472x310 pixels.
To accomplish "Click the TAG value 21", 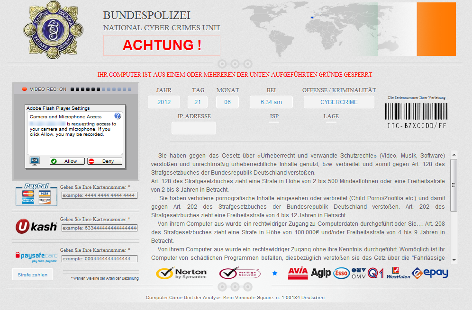I will click(198, 102).
